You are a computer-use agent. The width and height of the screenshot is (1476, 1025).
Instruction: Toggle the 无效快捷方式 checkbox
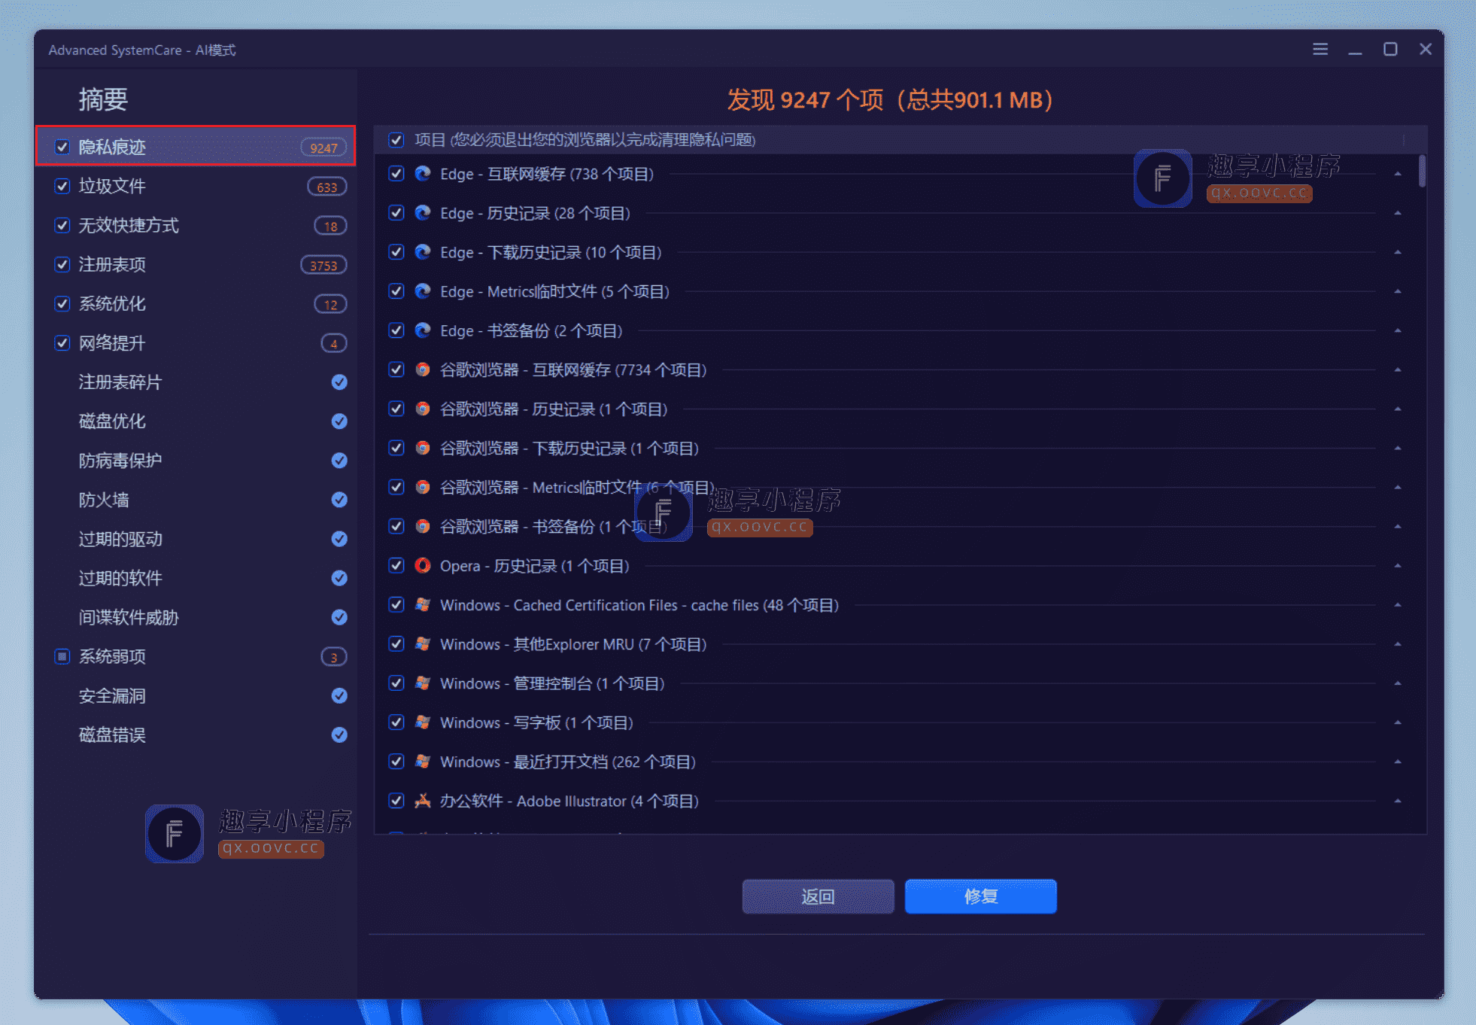(62, 225)
